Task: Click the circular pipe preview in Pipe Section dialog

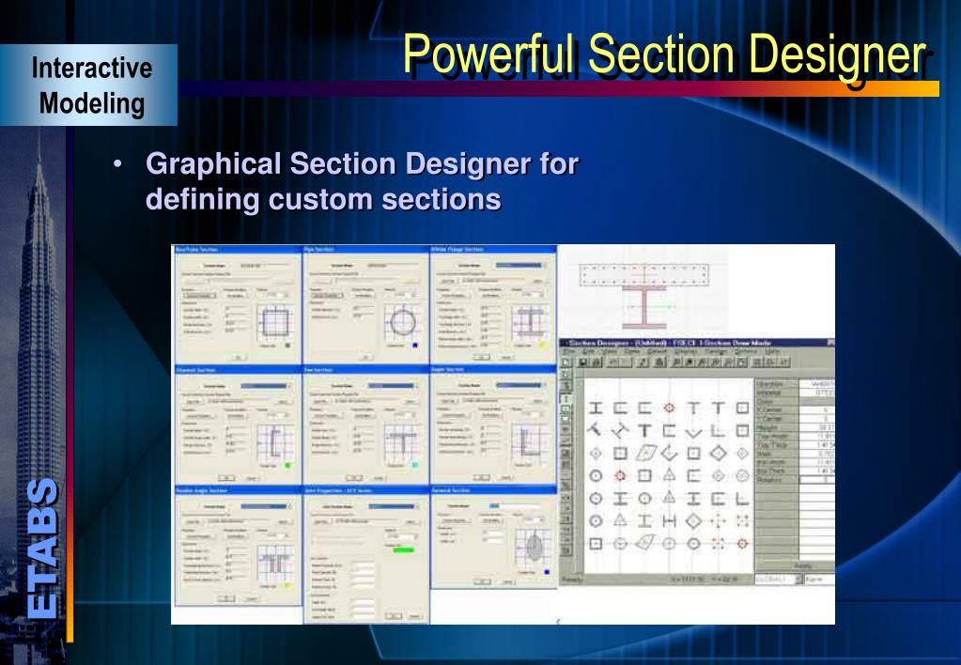Action: 403,322
